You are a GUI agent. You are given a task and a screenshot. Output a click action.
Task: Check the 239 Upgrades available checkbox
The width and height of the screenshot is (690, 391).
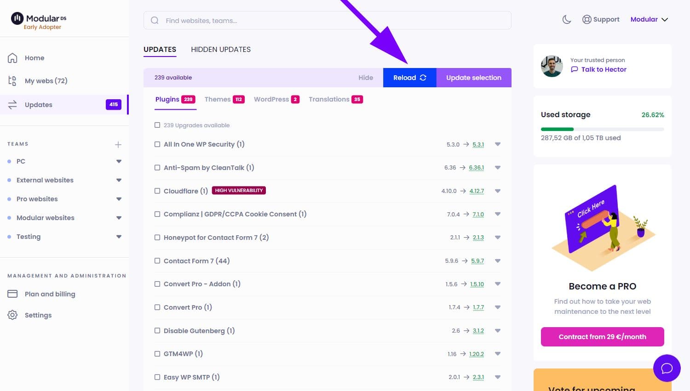point(157,125)
